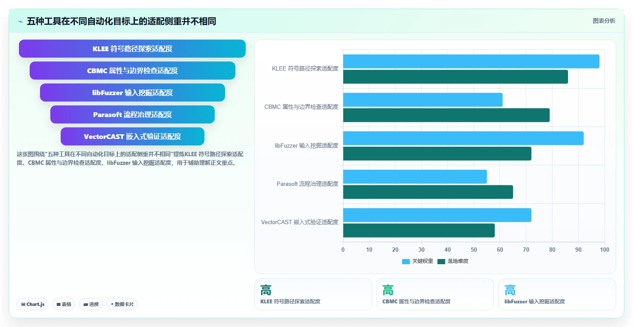This screenshot has width=633, height=327.
Task: Click the title 五种工具在不同自动化目标上的适配侧重并不相同
Action: [x=121, y=21]
